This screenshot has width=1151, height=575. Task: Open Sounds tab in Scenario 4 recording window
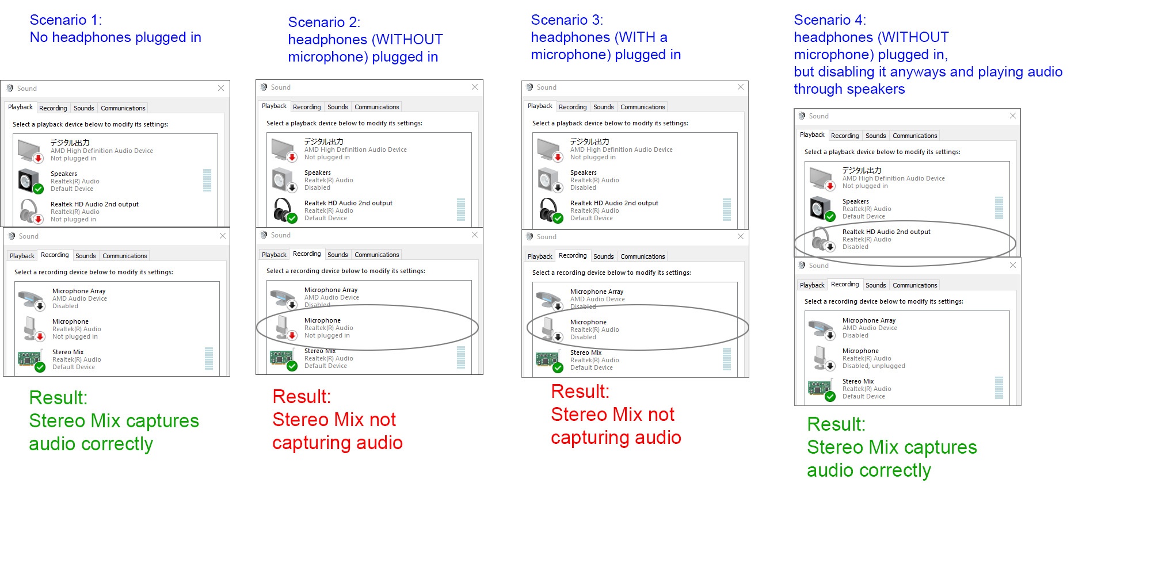tap(876, 285)
